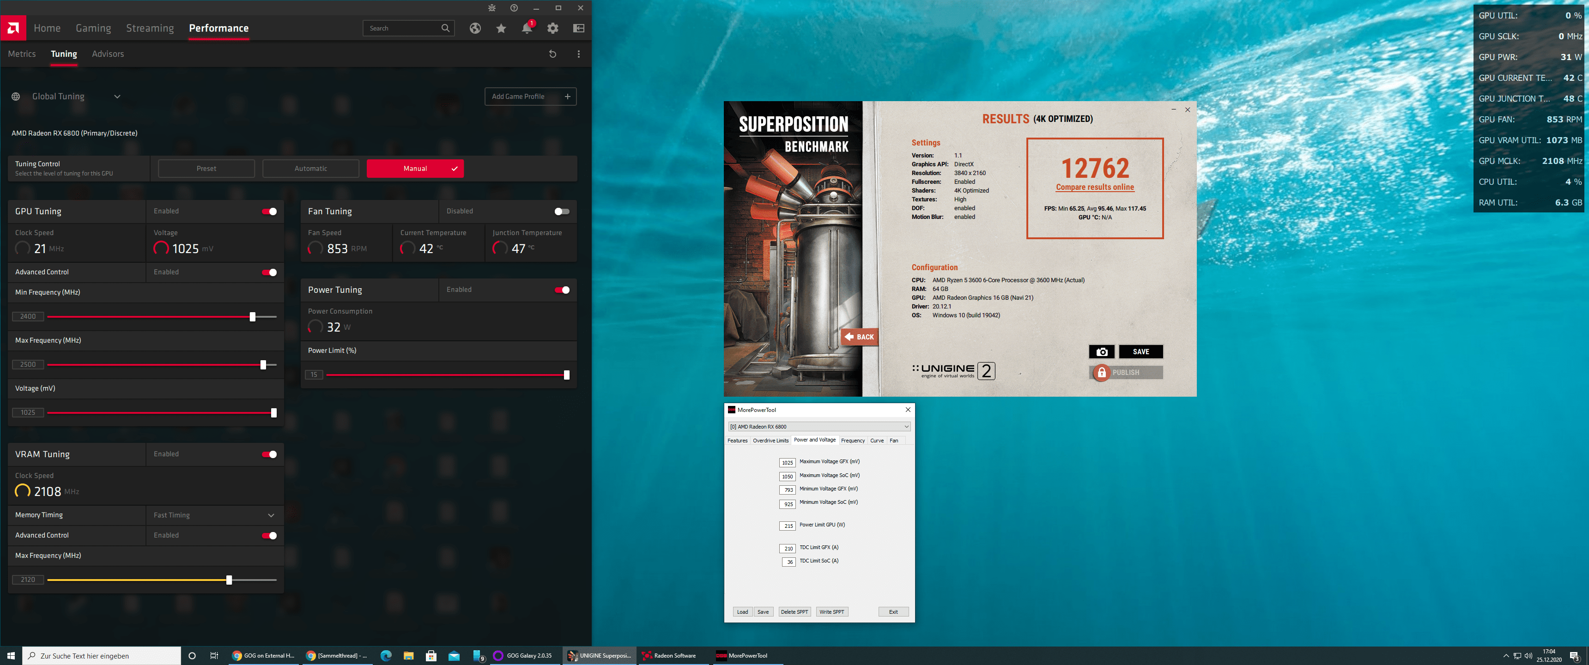Open Radeon Software settings gear
Image resolution: width=1589 pixels, height=665 pixels.
pyautogui.click(x=553, y=28)
